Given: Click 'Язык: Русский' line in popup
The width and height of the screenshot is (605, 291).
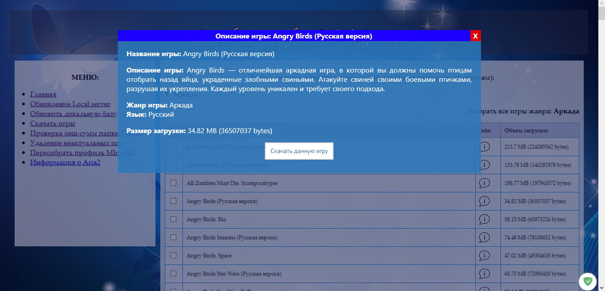Looking at the screenshot, I should point(150,114).
